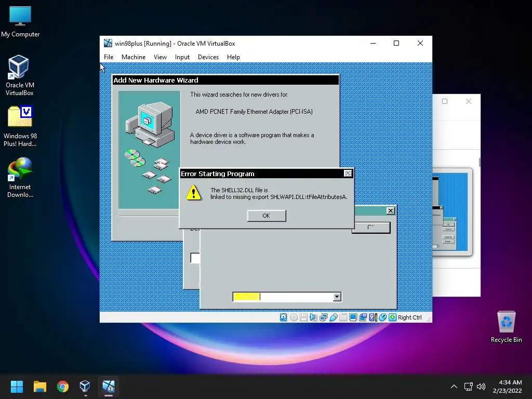Viewport: 532px width, 399px height.
Task: Open the Devices menu
Action: point(208,57)
